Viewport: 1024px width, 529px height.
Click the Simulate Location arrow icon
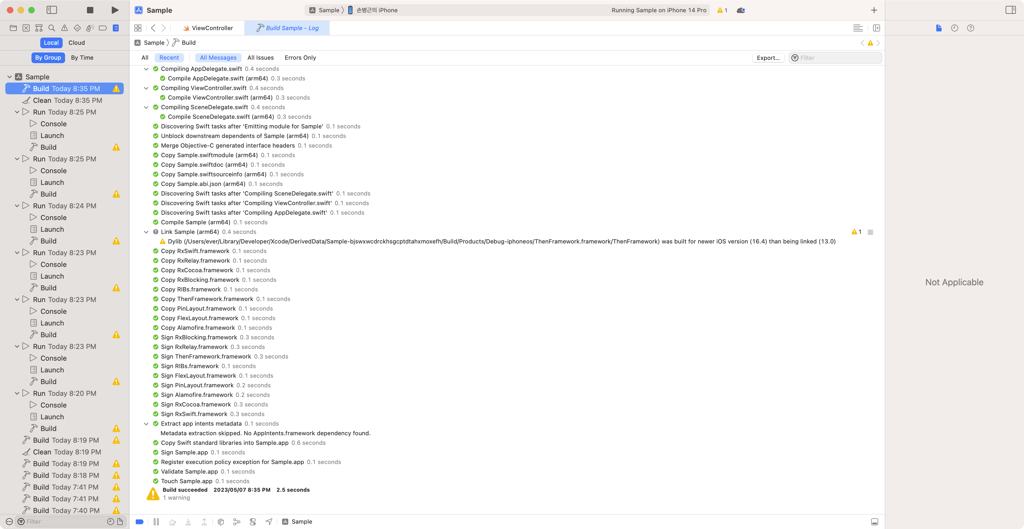tap(269, 522)
